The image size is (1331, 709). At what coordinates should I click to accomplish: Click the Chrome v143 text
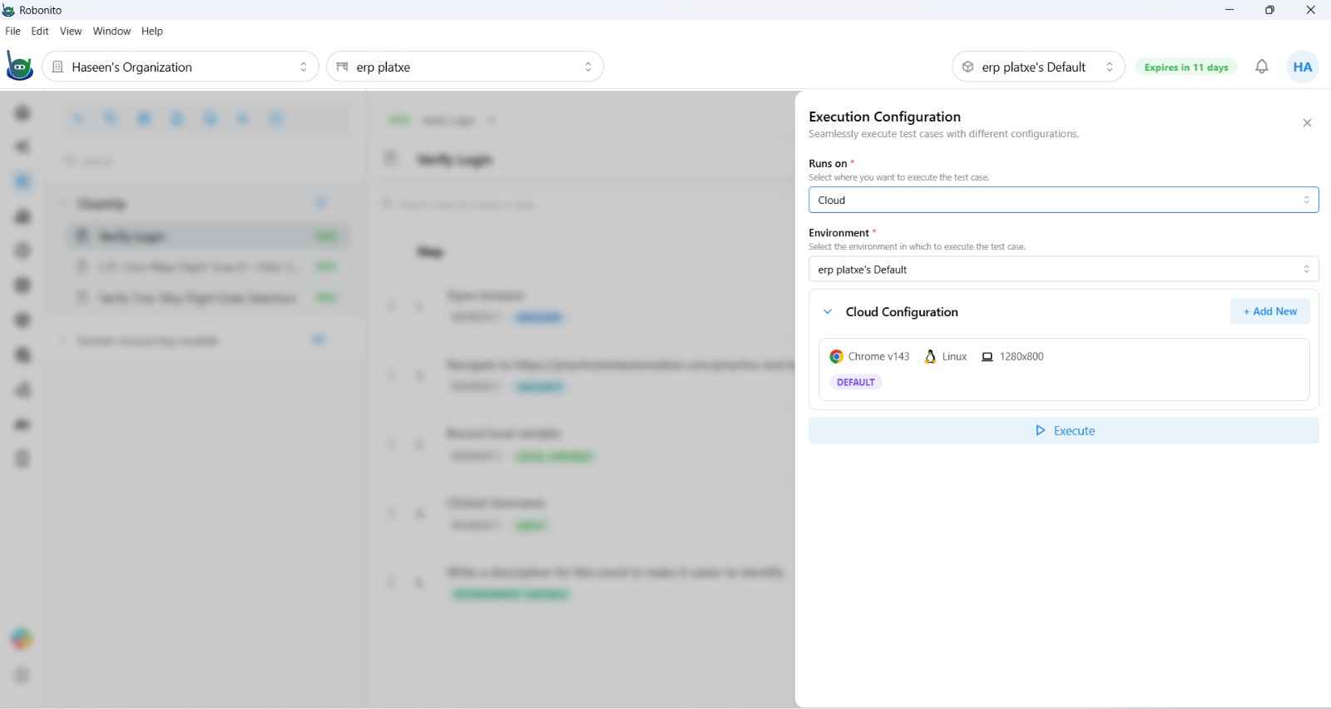[878, 356]
